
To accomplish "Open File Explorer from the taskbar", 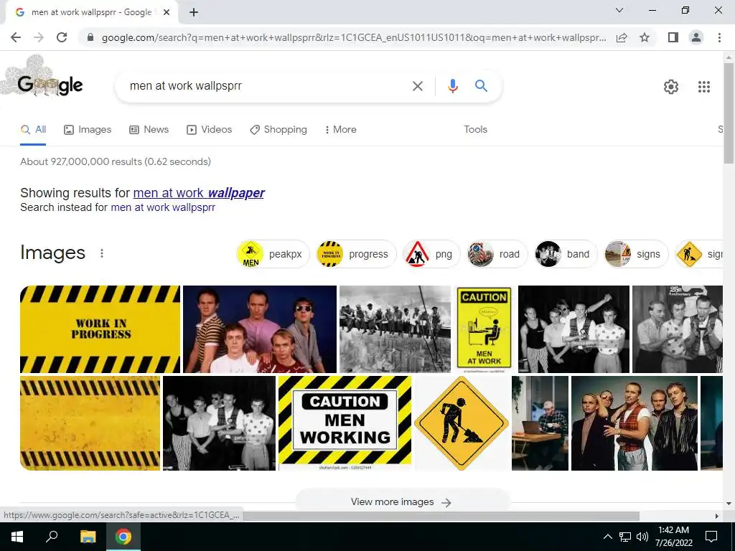I will coord(88,537).
